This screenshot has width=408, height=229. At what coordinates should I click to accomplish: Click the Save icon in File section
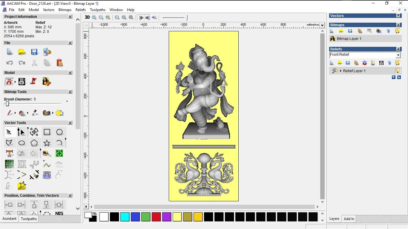(x=34, y=52)
